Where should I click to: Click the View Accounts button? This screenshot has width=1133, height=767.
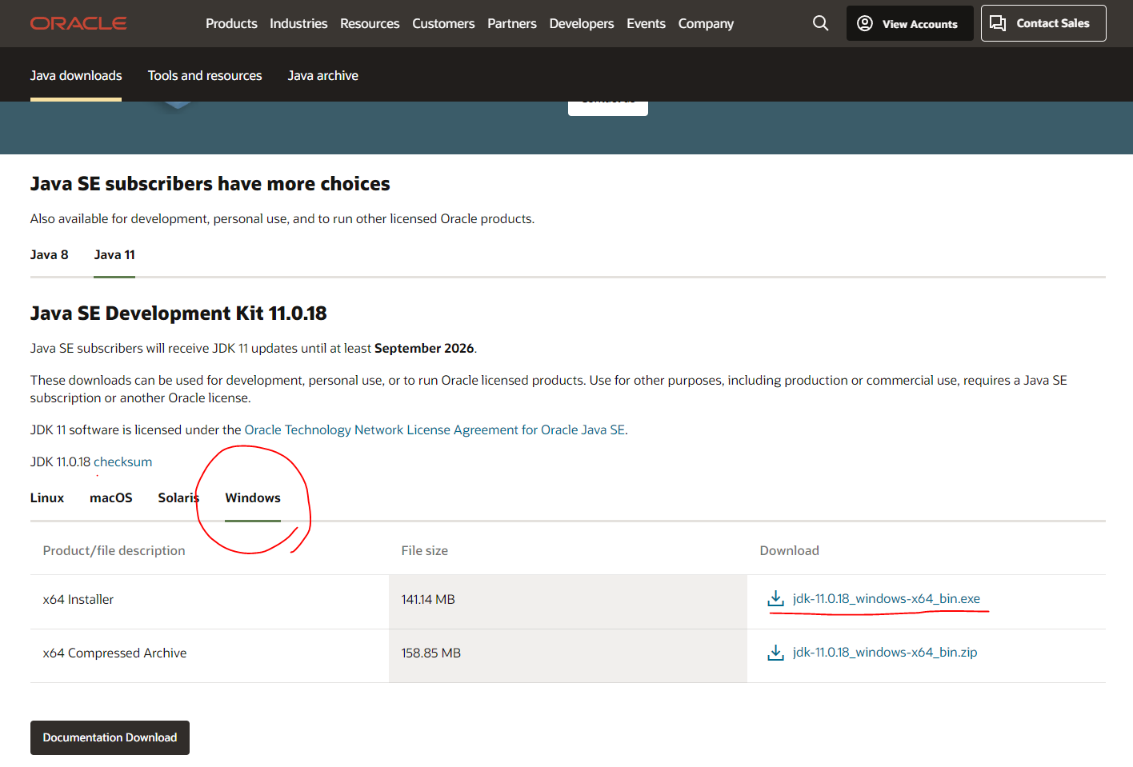pyautogui.click(x=910, y=23)
